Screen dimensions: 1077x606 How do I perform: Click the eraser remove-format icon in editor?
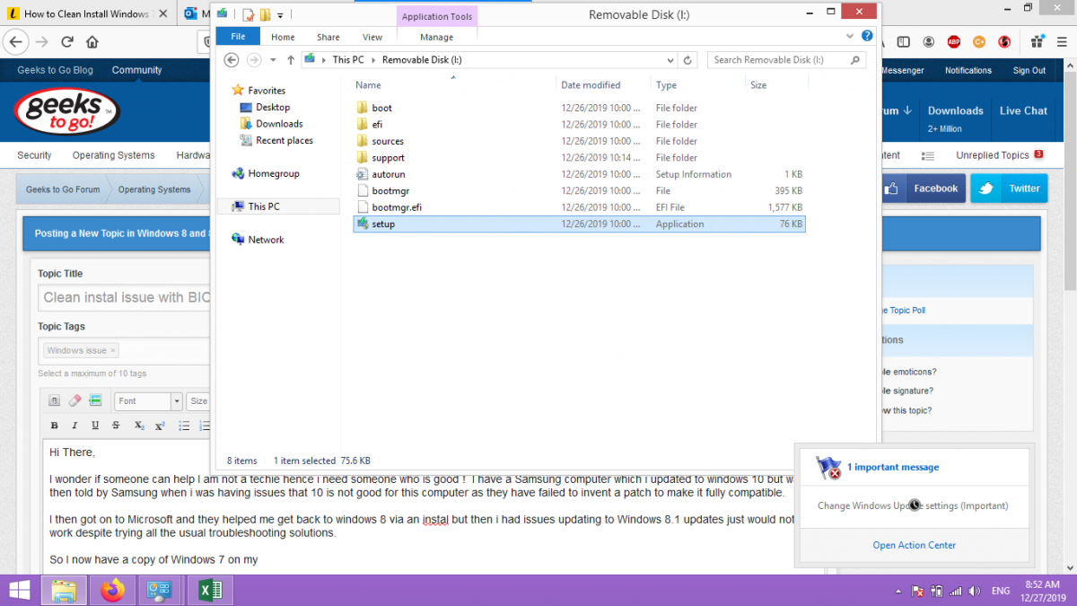[x=74, y=401]
